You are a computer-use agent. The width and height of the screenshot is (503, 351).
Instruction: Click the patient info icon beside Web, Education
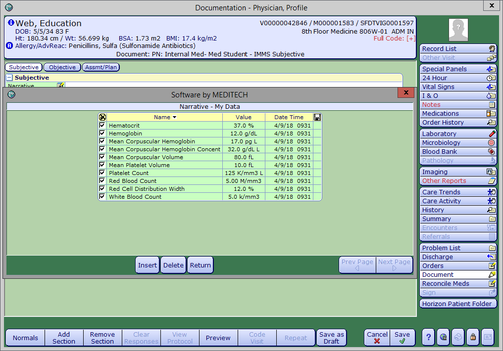pos(11,23)
